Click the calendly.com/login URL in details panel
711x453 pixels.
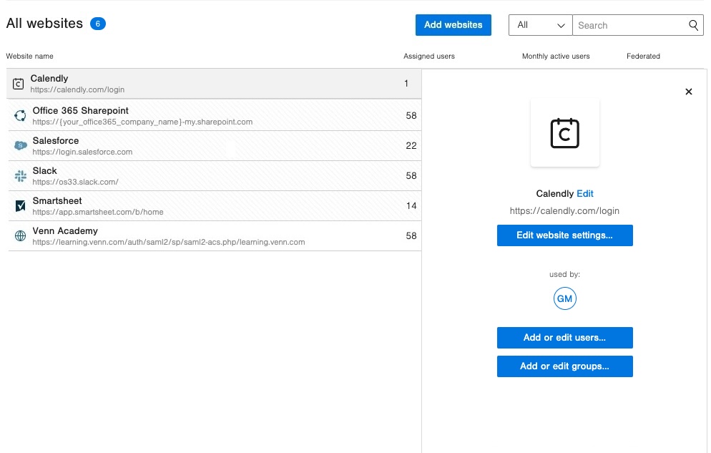coord(564,211)
